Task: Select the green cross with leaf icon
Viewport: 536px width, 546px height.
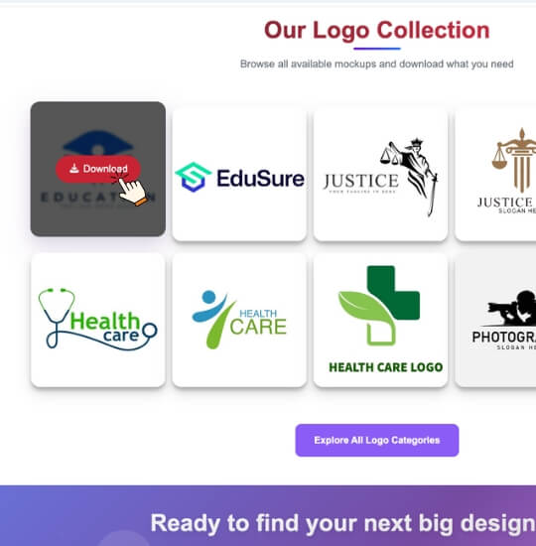Action: [x=379, y=306]
